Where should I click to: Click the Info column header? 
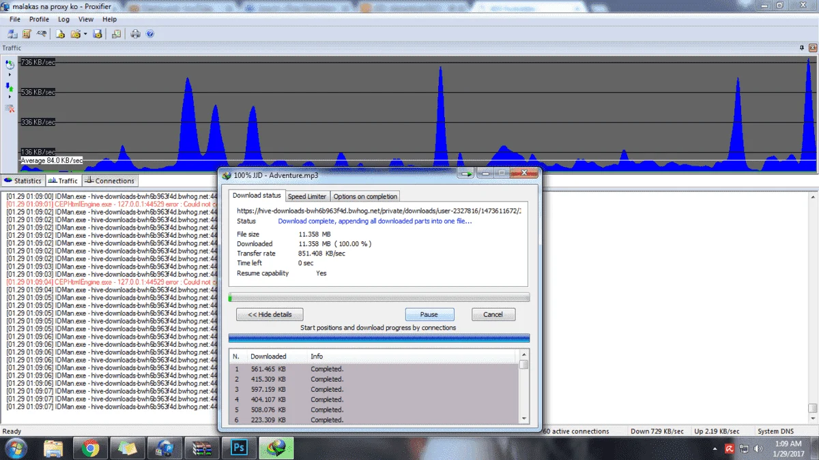pos(413,356)
